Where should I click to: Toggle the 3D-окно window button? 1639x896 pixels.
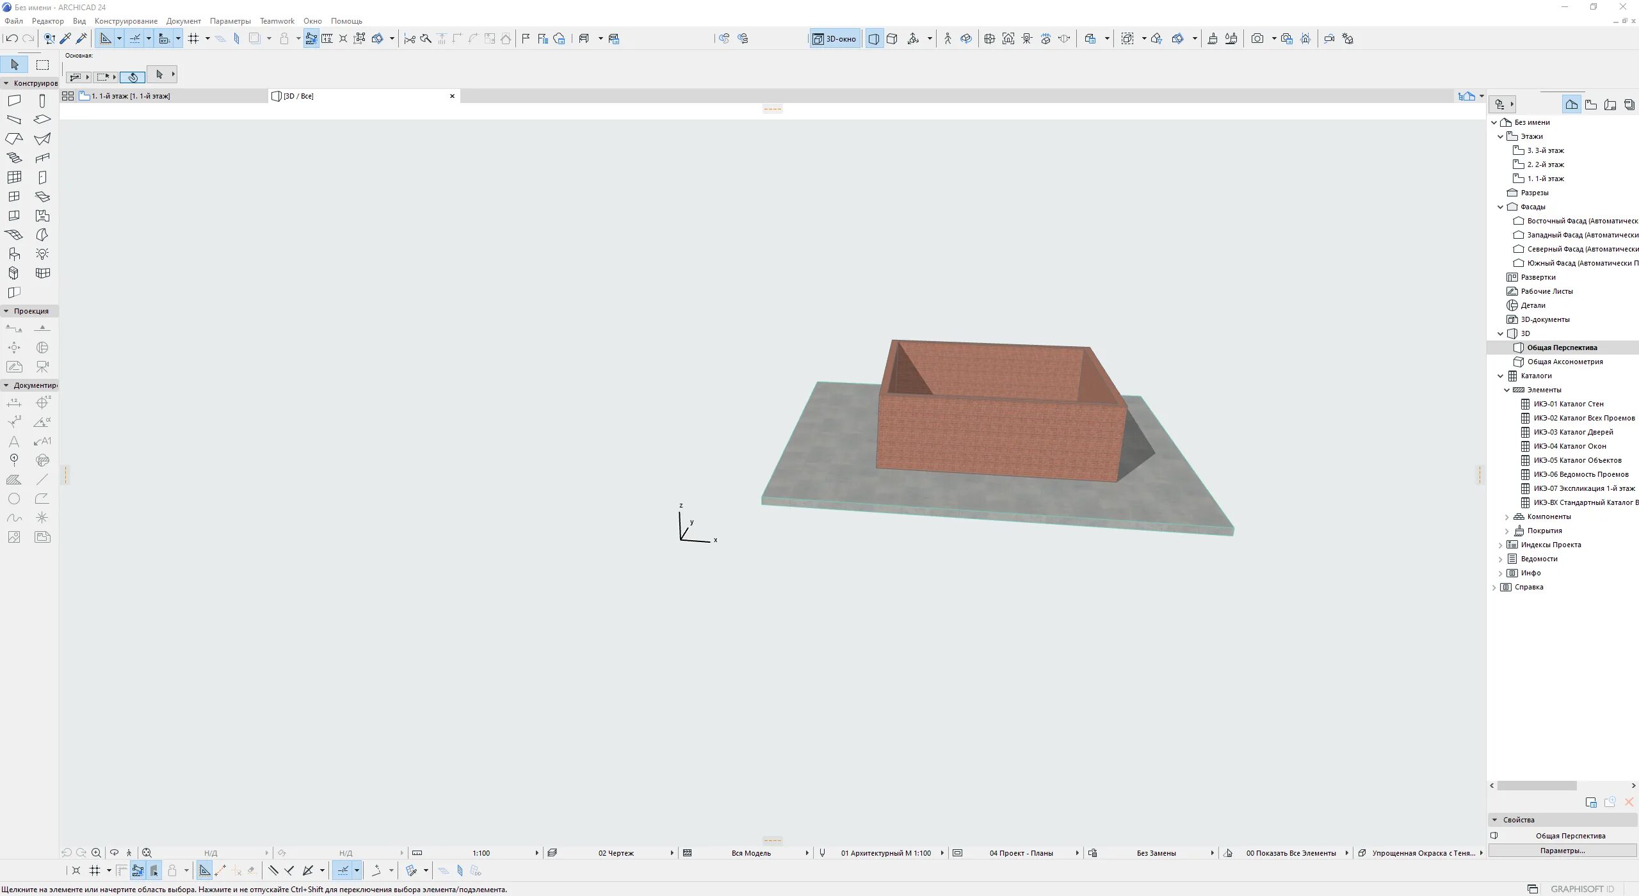[834, 38]
